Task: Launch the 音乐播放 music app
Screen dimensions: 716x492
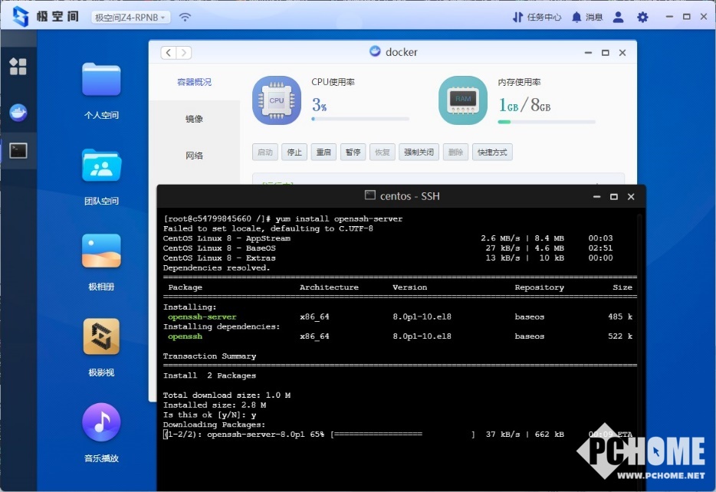Action: coord(101,422)
